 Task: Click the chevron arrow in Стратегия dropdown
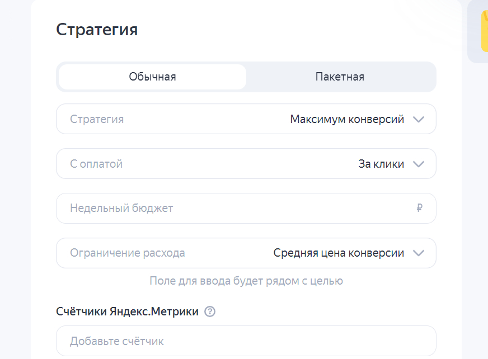pos(419,119)
